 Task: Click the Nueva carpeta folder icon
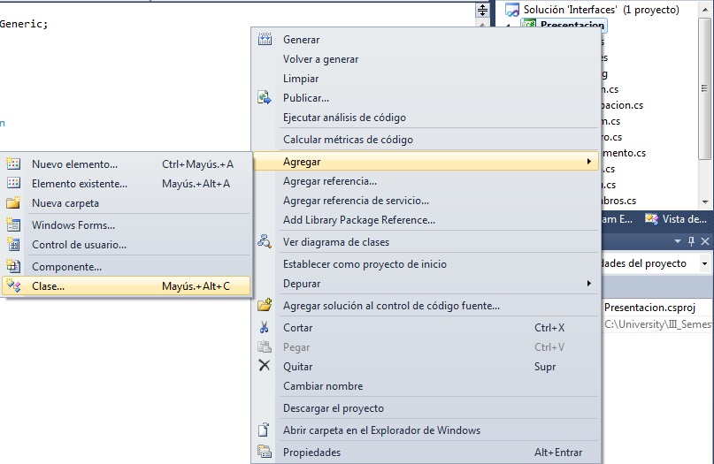tap(13, 202)
